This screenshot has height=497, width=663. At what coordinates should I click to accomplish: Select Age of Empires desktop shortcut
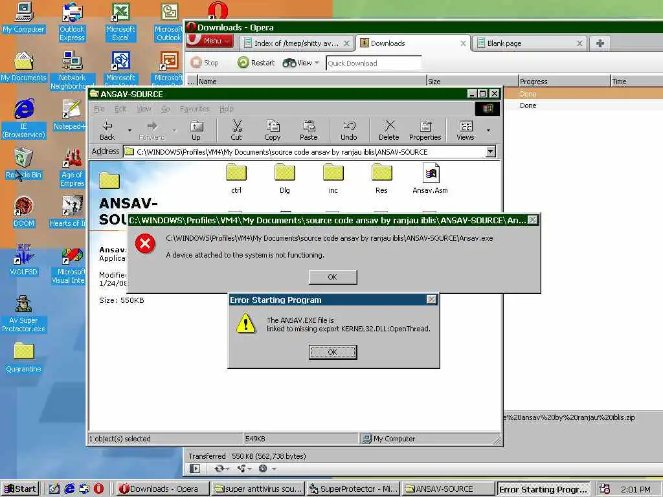[x=73, y=168]
